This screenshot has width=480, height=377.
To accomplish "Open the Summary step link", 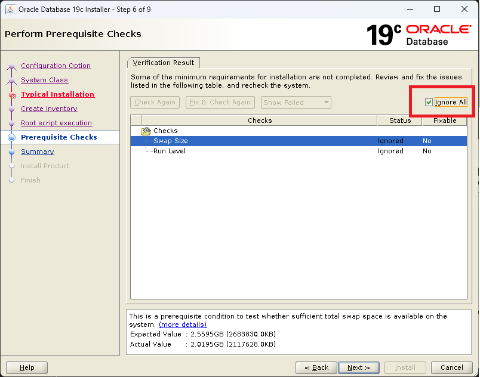I will (38, 152).
